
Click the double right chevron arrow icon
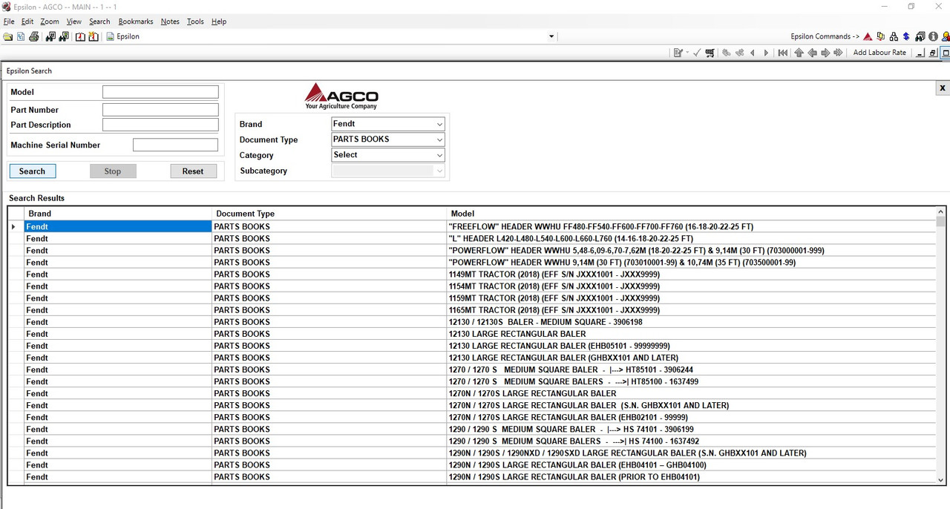pos(838,53)
